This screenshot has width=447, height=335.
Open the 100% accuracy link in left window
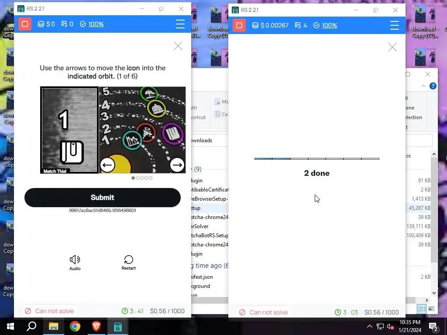click(x=96, y=24)
